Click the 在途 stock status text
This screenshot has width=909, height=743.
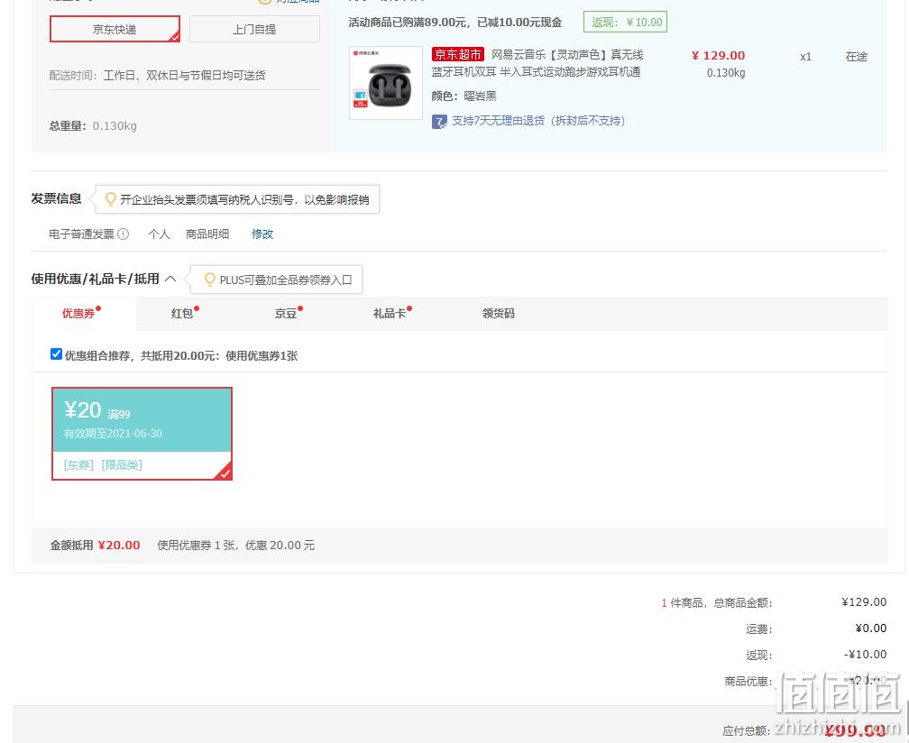(857, 57)
